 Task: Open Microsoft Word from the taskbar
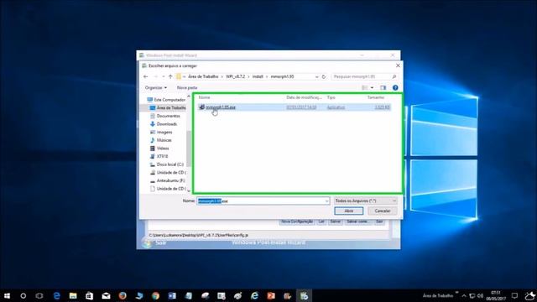[172, 295]
